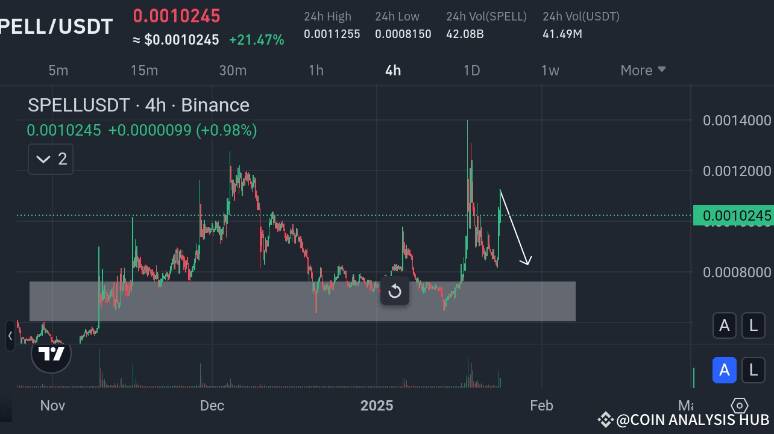Click the current price tag 0.0010245 on axis
This screenshot has width=774, height=434.
point(733,215)
